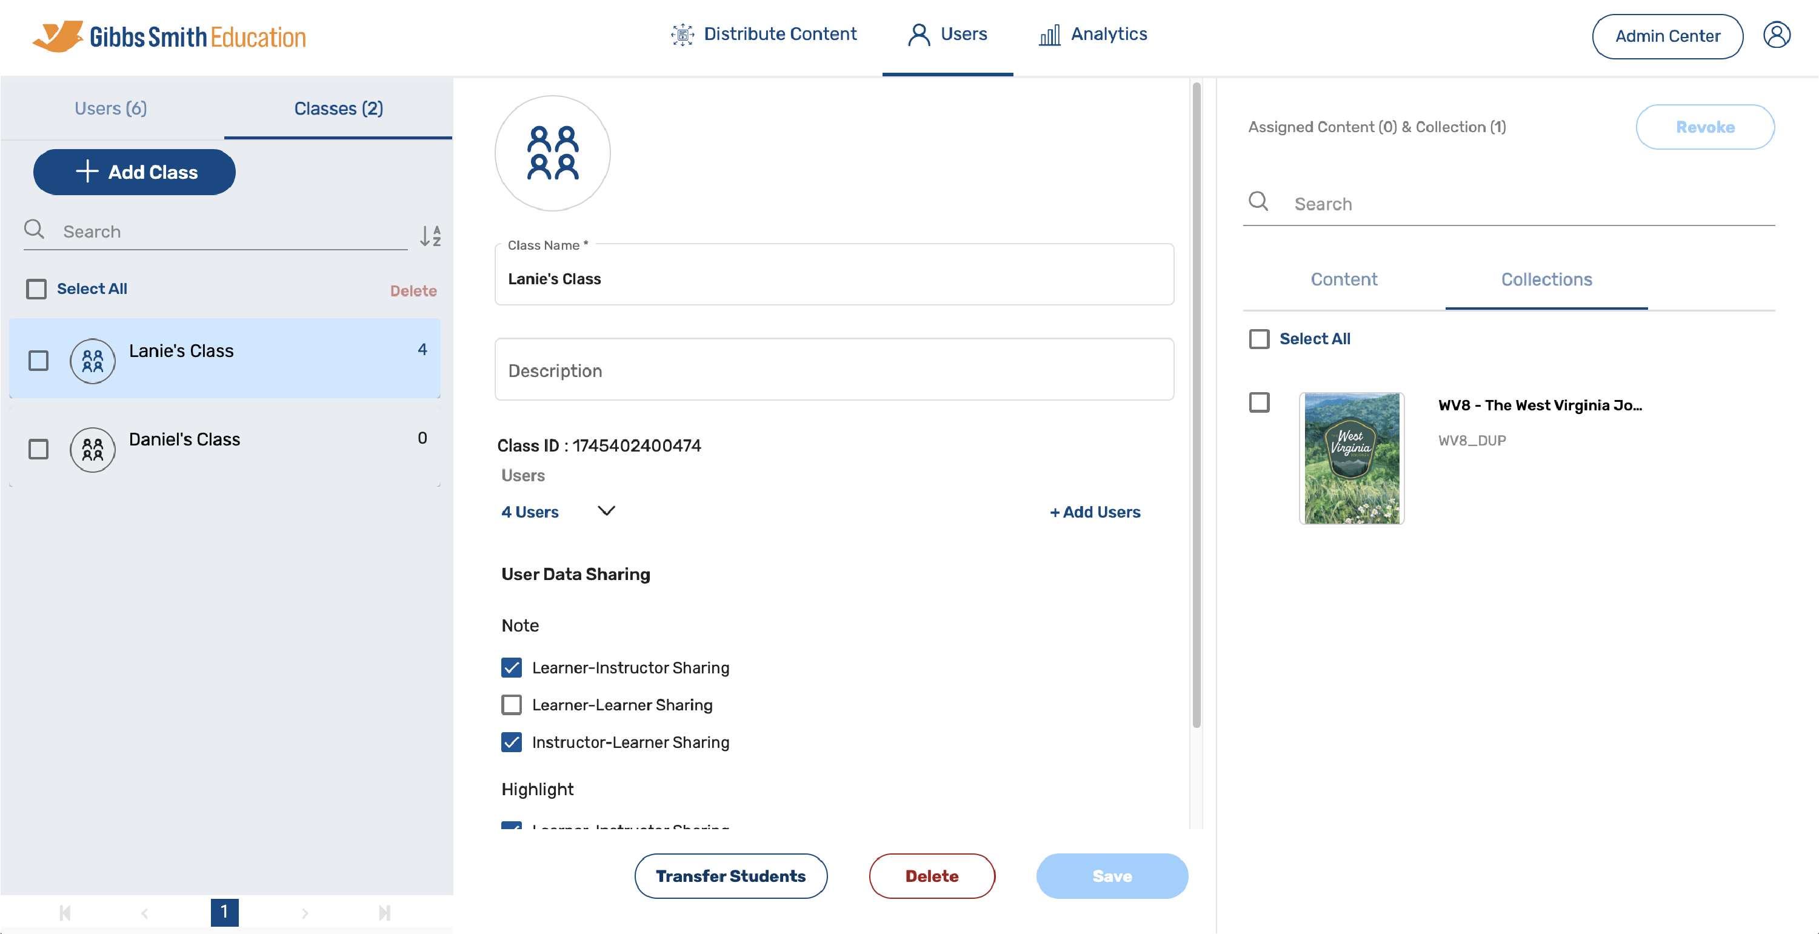Viewport: 1819px width, 934px height.
Task: Click the Description input field
Action: tap(833, 370)
